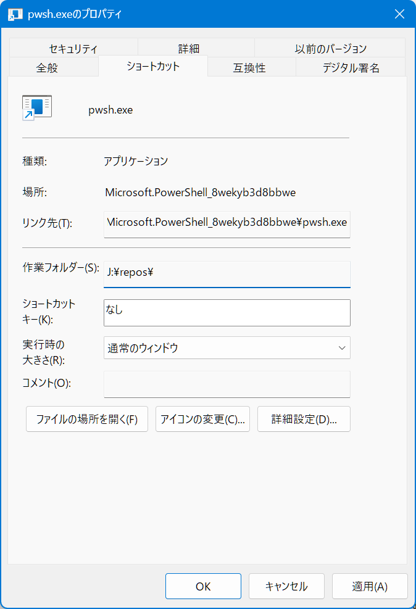This screenshot has width=416, height=609.
Task: Click the コメント text field
Action: 227,383
